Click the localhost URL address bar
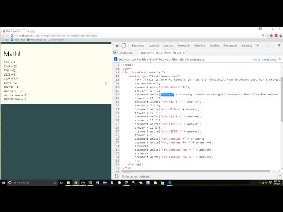 click(66, 36)
